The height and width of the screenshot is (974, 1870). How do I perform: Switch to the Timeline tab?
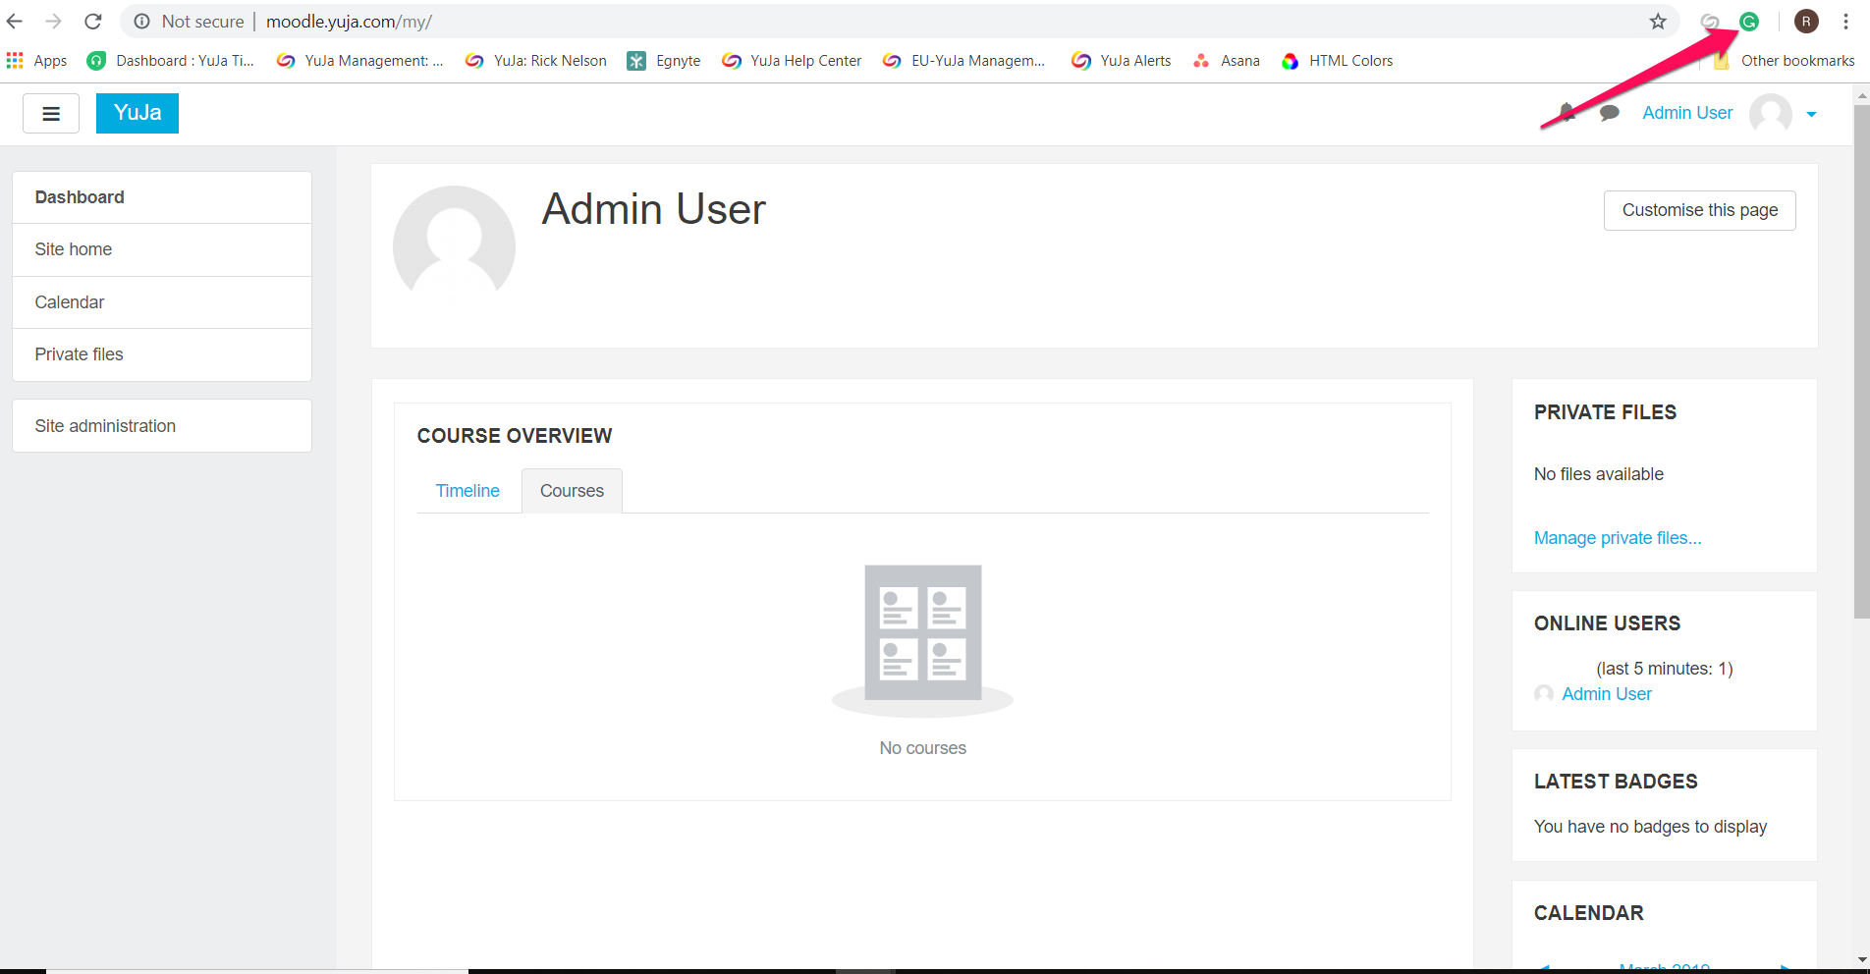pos(467,491)
